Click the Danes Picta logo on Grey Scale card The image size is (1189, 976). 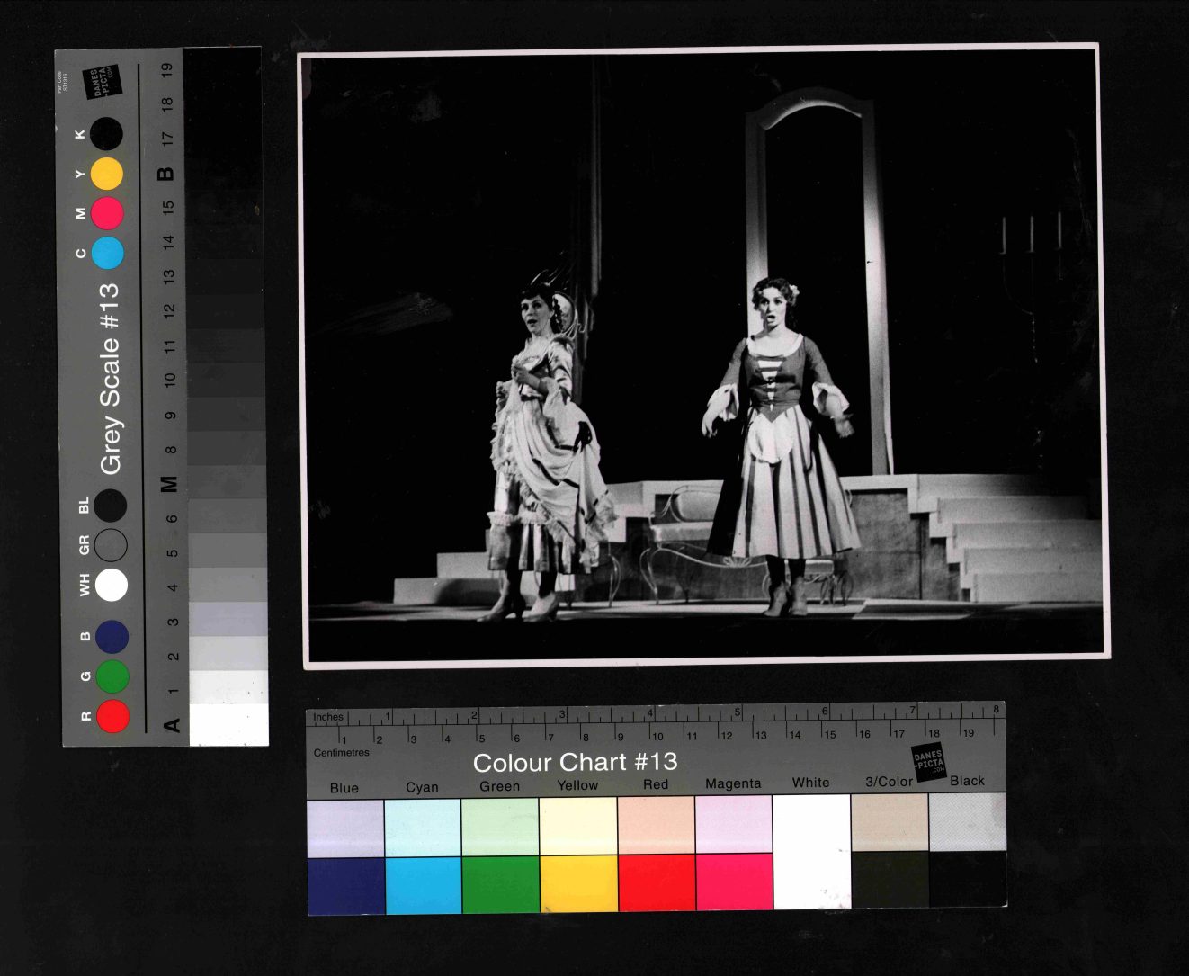[x=98, y=83]
